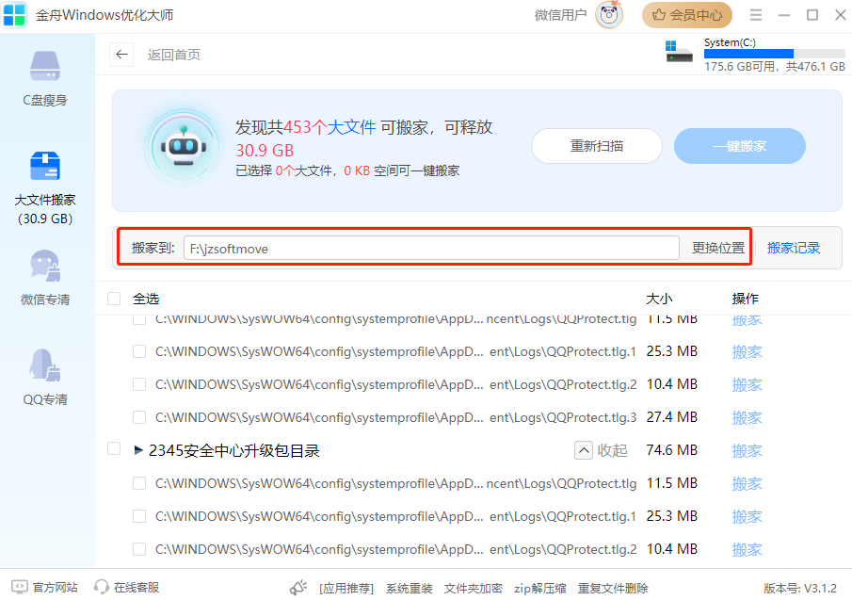This screenshot has width=852, height=600.
Task: Check the last QQProtect.tlg.1 25.3 MB row checkbox
Action: click(139, 516)
